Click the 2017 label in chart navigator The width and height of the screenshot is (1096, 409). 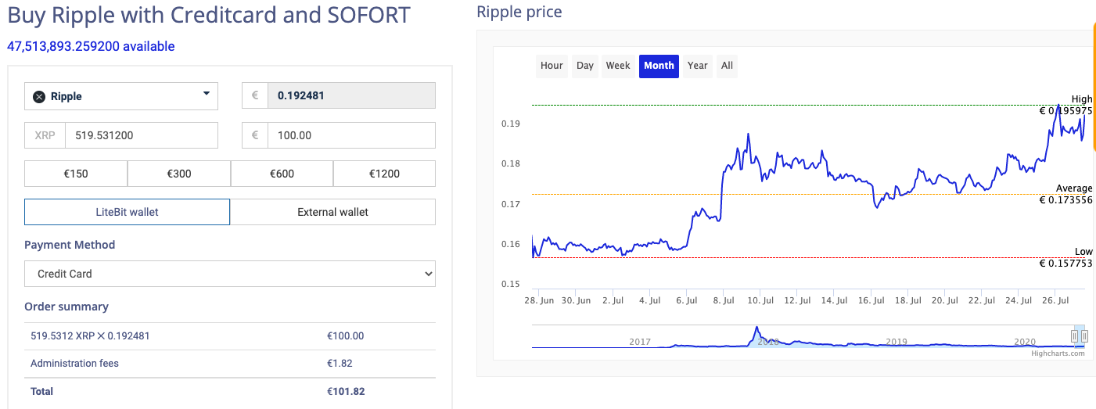(x=640, y=342)
